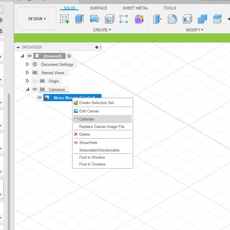This screenshot has width=230, height=230.
Task: Choose Calibrate from the context menu
Action: (87, 119)
